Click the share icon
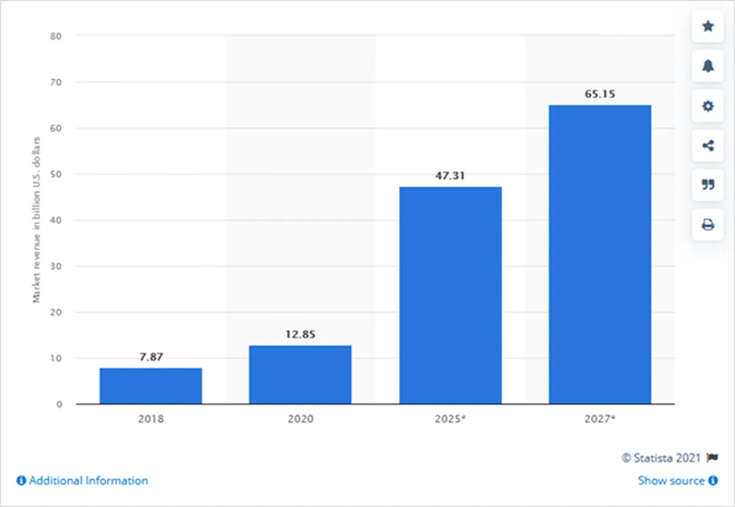 tap(707, 146)
